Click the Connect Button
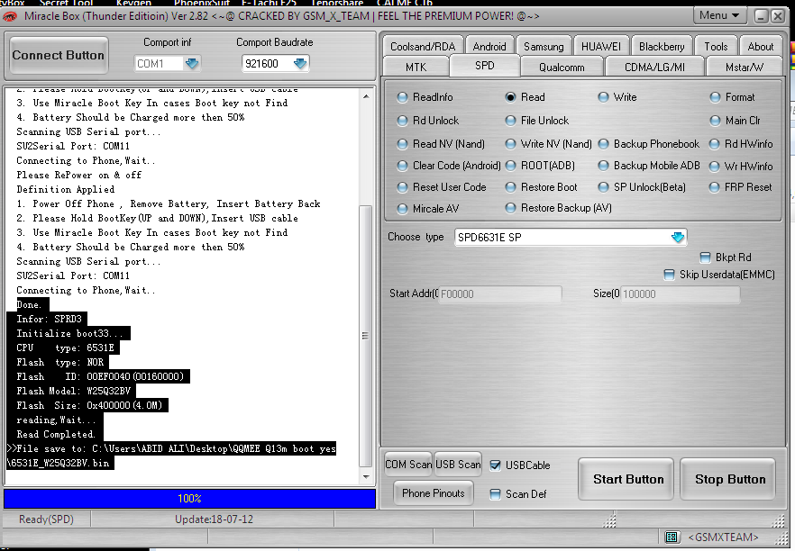 59,55
